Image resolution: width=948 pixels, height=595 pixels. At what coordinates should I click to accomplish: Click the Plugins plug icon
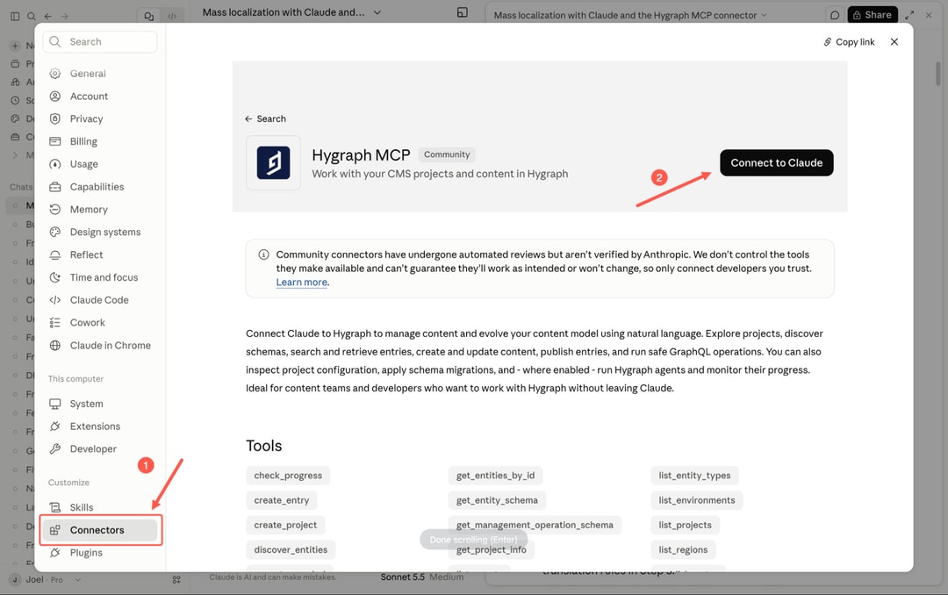click(55, 553)
